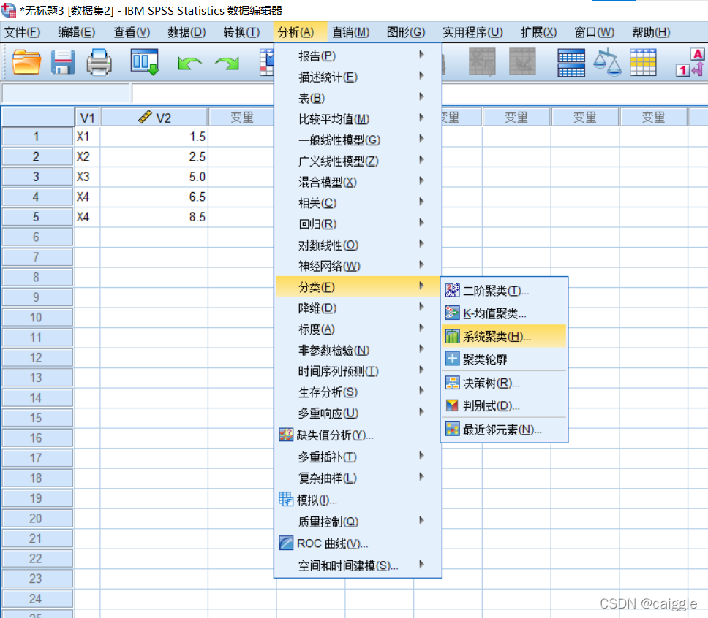708x618 pixels.
Task: Select row header number 3
Action: pos(36,177)
